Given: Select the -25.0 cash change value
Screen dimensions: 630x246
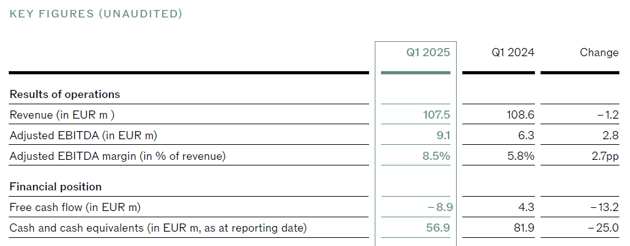Looking at the screenshot, I should click(603, 228).
